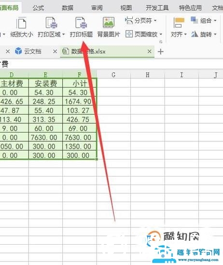Close the 数据表格.xlsx tab
This screenshot has height=265, width=223.
(x=150, y=51)
